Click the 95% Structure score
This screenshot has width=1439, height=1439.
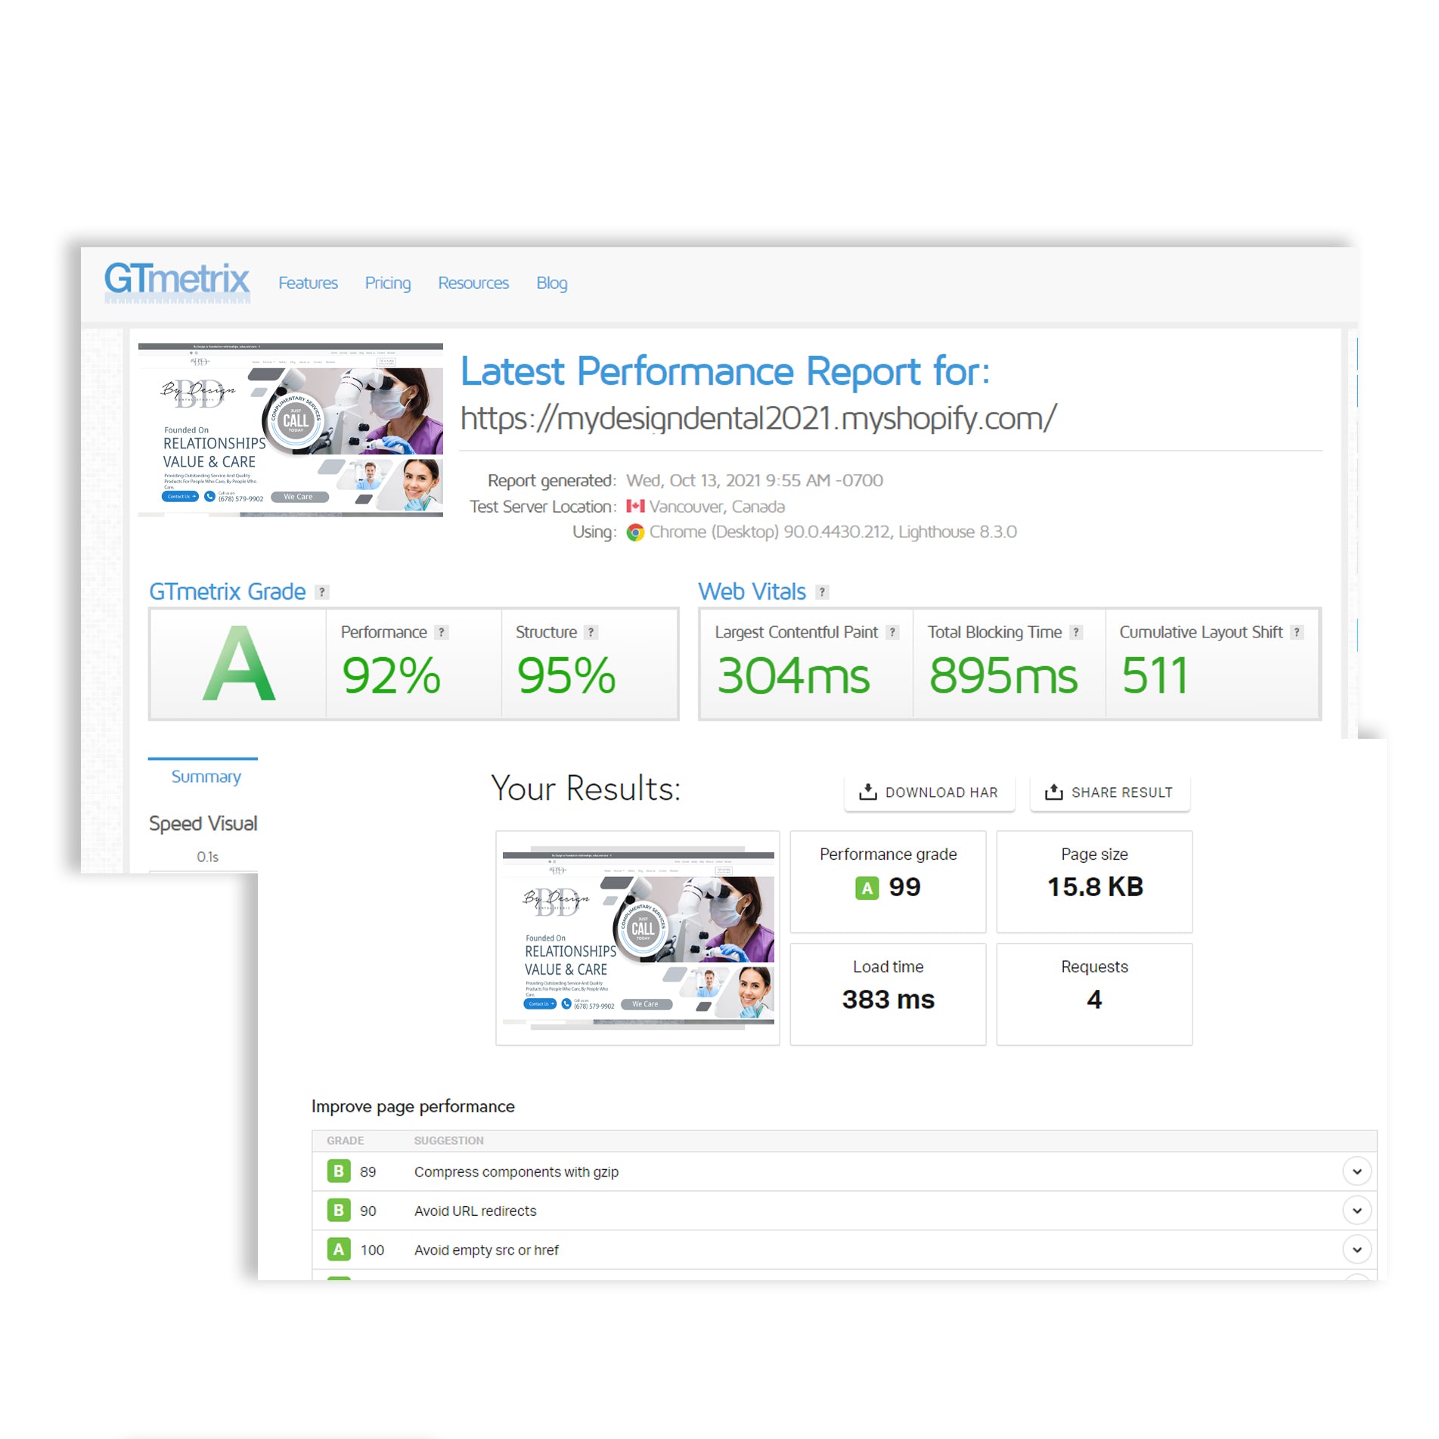566,675
